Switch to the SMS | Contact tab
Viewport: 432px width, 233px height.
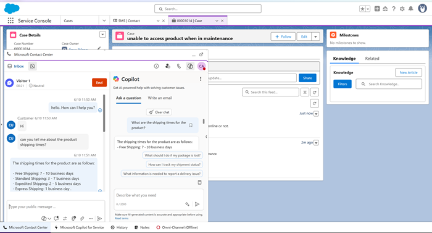[129, 21]
